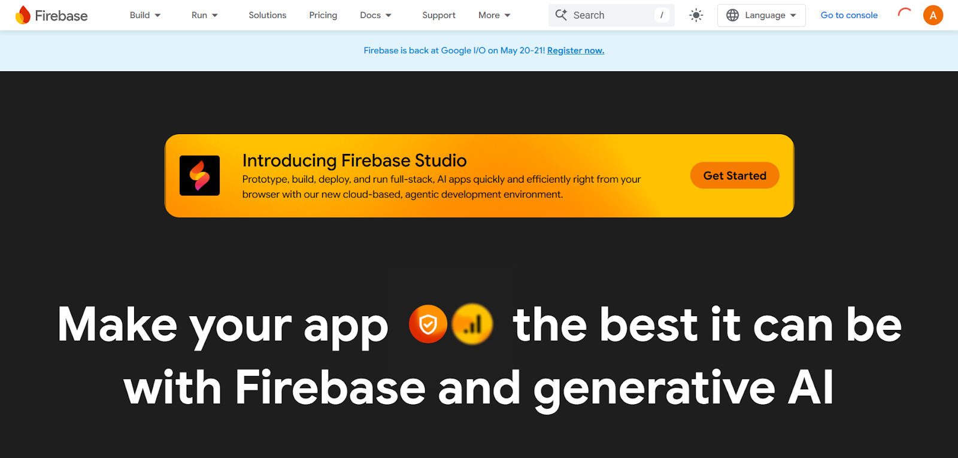Click the Firebase wordmark text
Screen dimensions: 958x458
pos(61,16)
